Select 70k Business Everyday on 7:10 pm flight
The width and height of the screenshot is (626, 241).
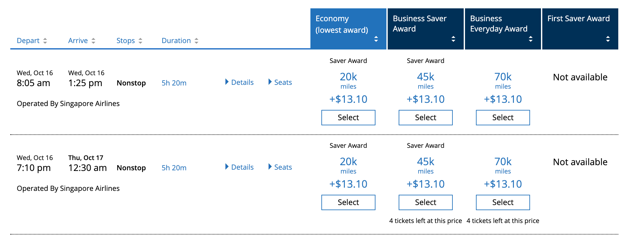point(503,202)
